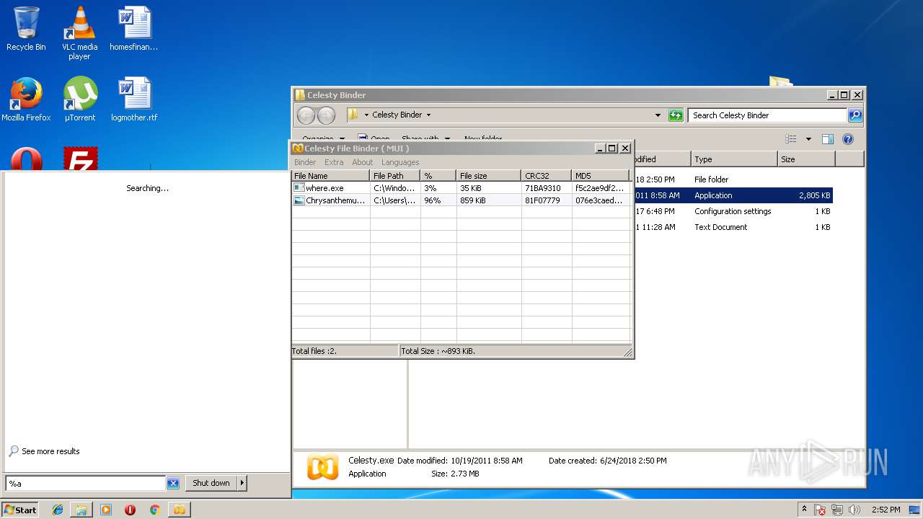Viewport: 923px width, 519px height.
Task: Open Windows Explorer from the taskbar
Action: coord(81,510)
